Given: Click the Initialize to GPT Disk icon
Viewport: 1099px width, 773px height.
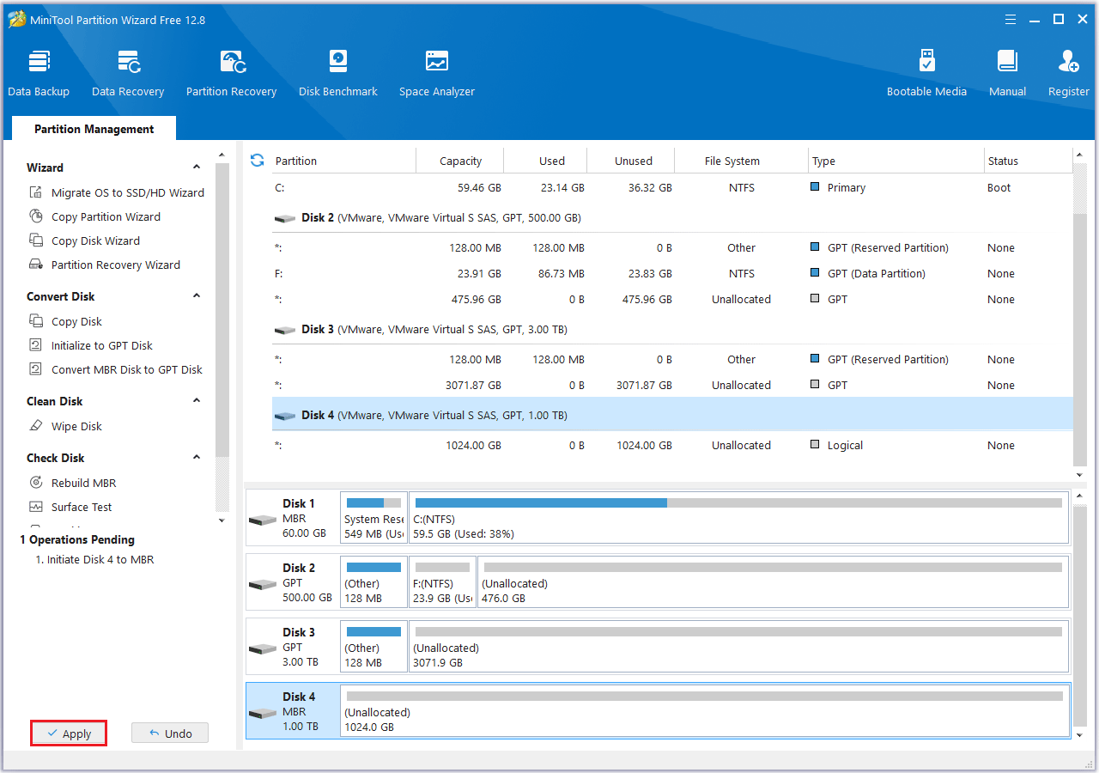Looking at the screenshot, I should [x=36, y=345].
